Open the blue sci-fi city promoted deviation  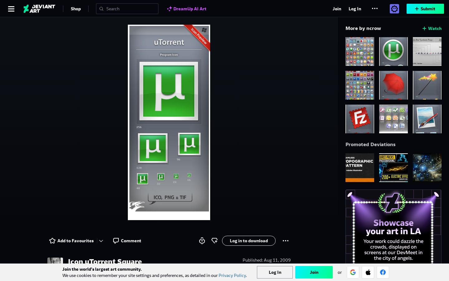[427, 168]
